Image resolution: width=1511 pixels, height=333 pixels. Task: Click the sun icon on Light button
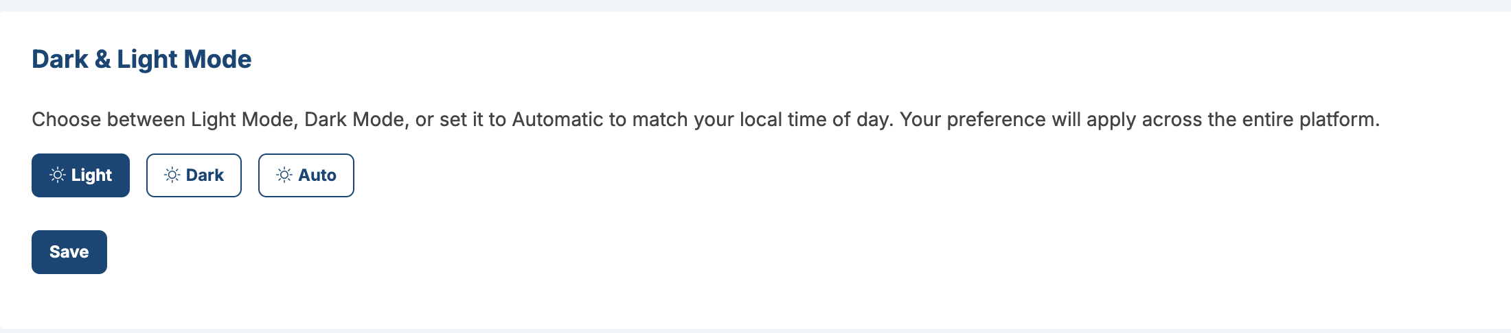click(x=58, y=175)
